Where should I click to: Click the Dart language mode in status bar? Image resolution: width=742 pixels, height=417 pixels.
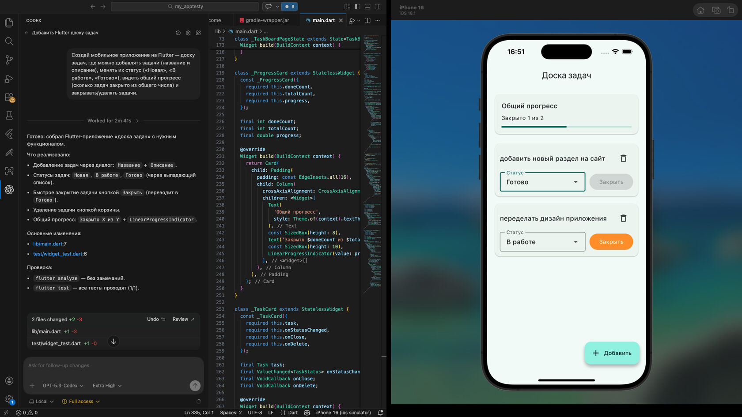[293, 413]
